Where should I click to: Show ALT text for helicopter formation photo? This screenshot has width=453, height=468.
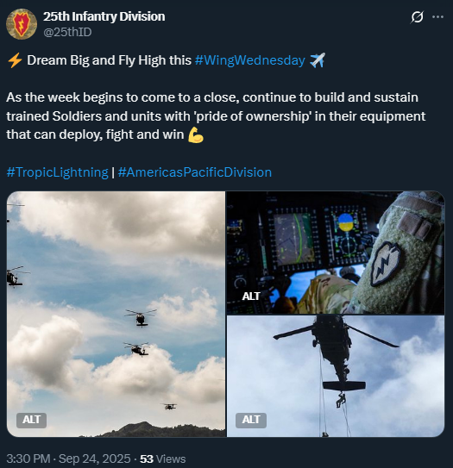(31, 420)
